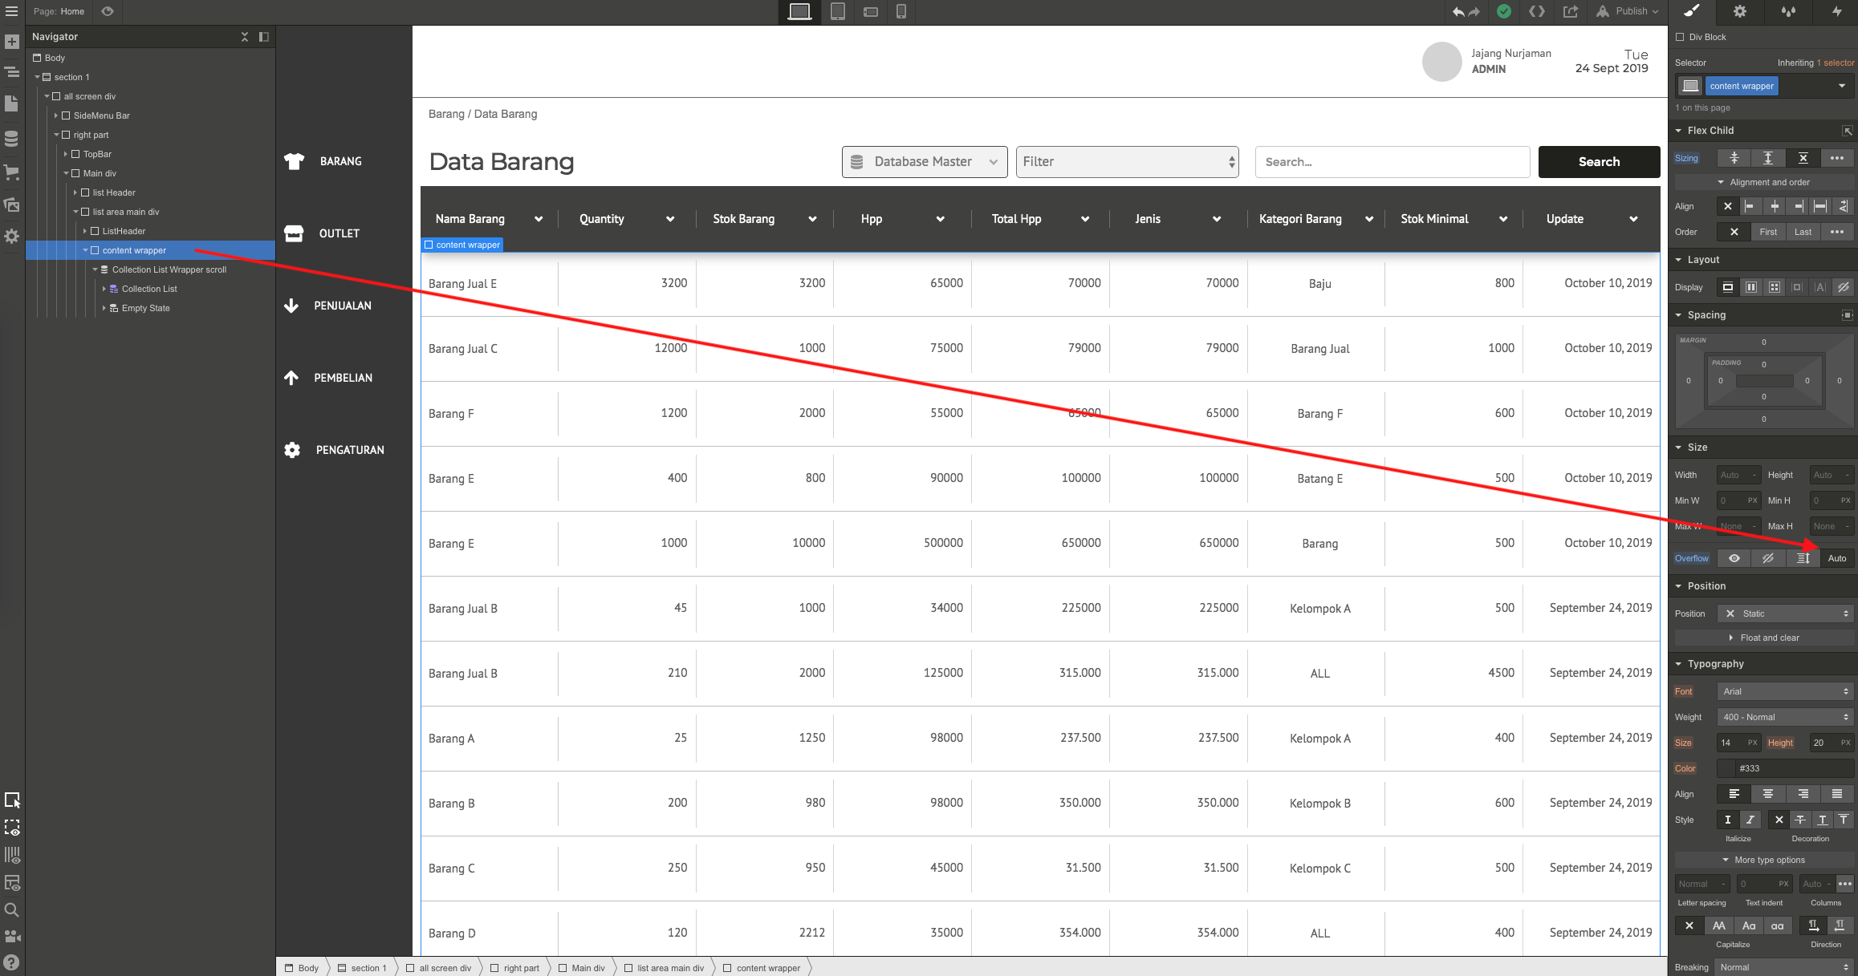Open the Database Master dropdown
1858x976 pixels.
(924, 161)
